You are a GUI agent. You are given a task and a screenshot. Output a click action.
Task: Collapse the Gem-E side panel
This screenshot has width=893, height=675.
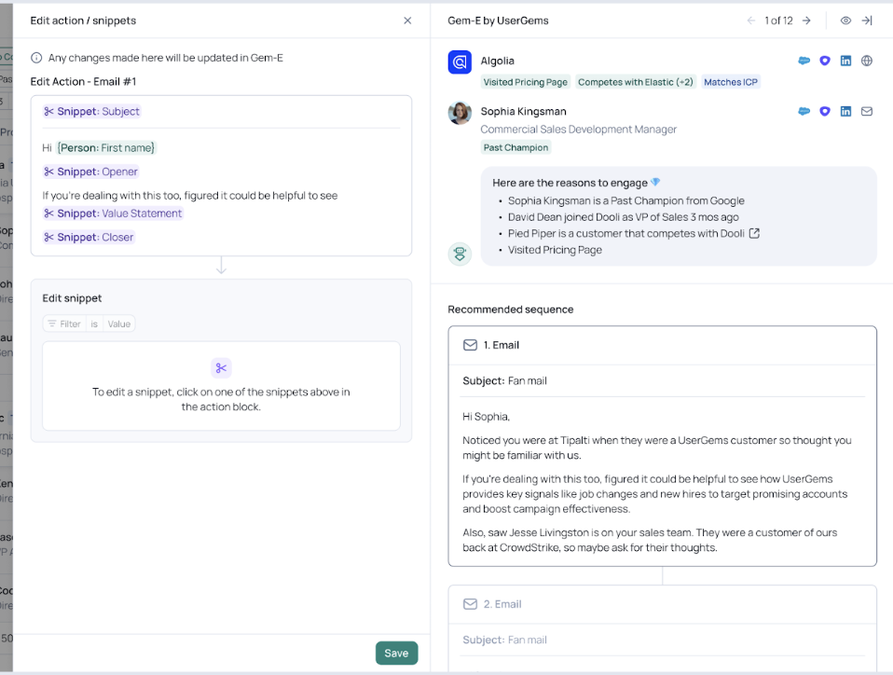[x=867, y=21]
